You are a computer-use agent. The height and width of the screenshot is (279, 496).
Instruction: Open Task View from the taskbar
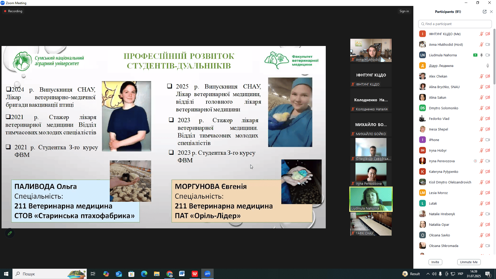pos(93,274)
